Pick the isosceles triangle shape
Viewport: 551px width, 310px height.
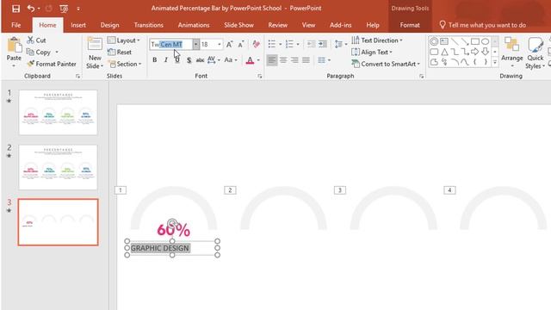444,52
